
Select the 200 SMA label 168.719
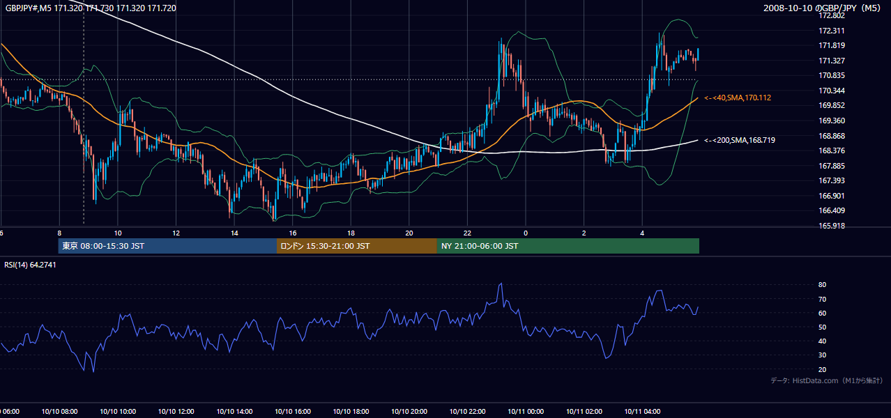pyautogui.click(x=740, y=140)
